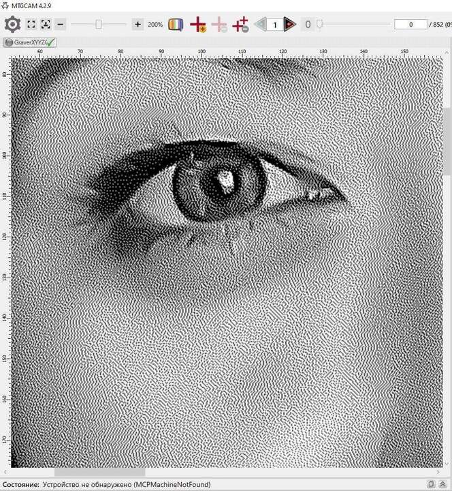Expand the status panel with double chevron
452x491 pixels.
click(x=443, y=484)
